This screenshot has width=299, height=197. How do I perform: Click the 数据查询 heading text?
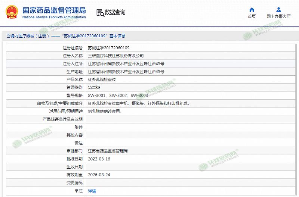(115, 12)
